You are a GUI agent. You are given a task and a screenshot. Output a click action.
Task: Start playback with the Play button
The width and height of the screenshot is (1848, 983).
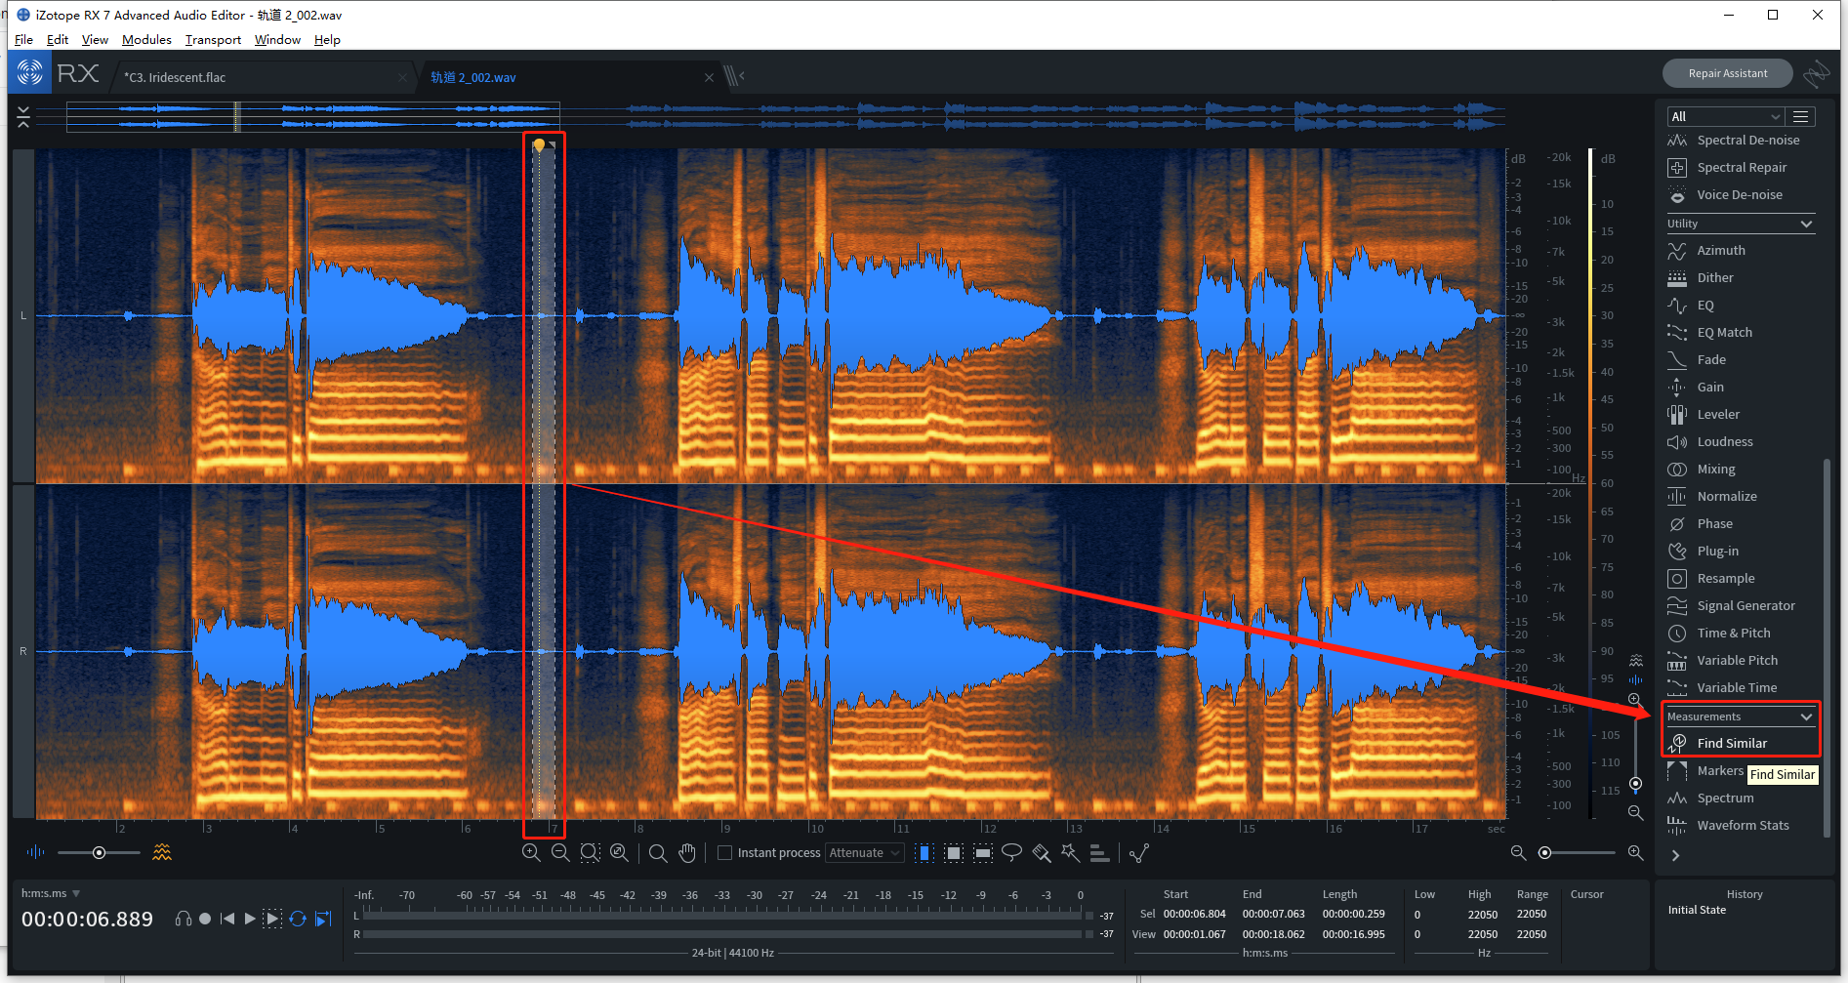(250, 919)
